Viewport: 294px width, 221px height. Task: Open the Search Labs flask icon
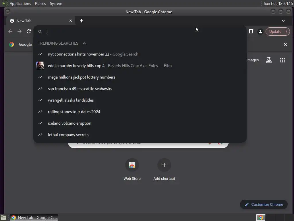tap(269, 60)
